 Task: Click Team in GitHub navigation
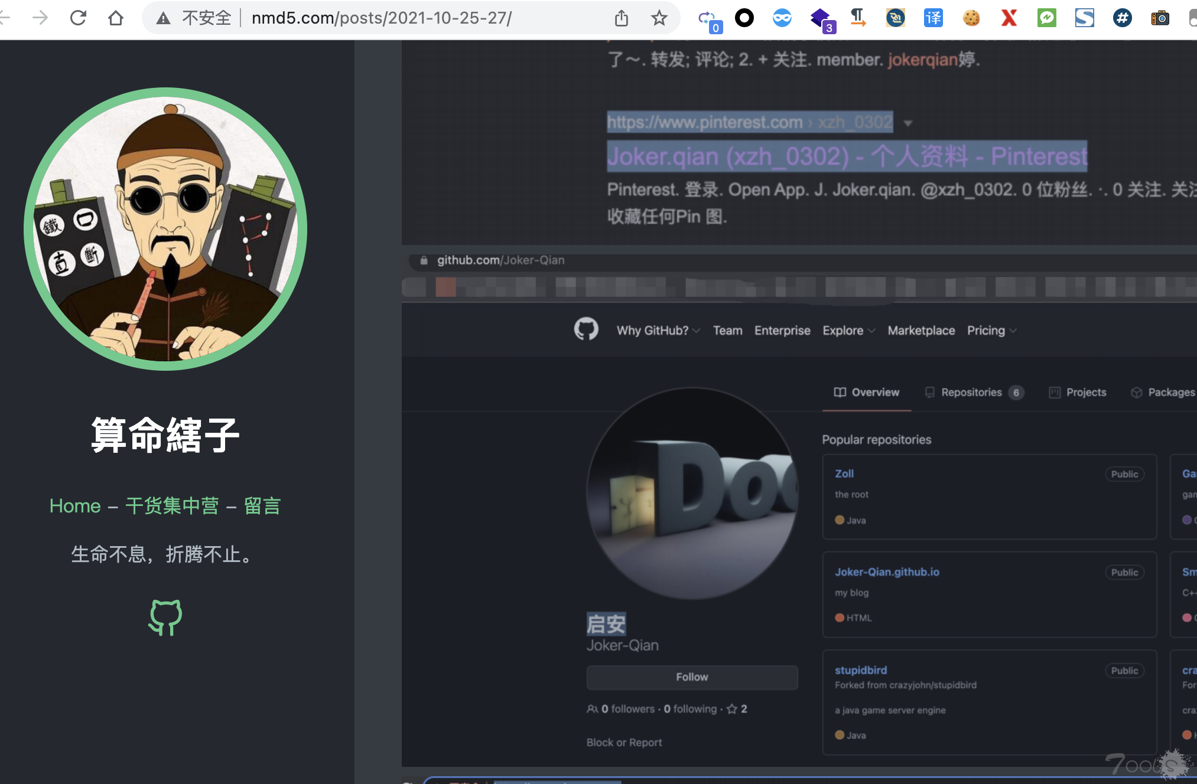pos(727,331)
